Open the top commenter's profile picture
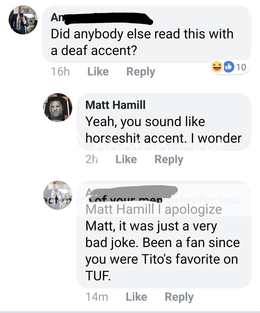The height and width of the screenshot is (313, 260). point(23,20)
